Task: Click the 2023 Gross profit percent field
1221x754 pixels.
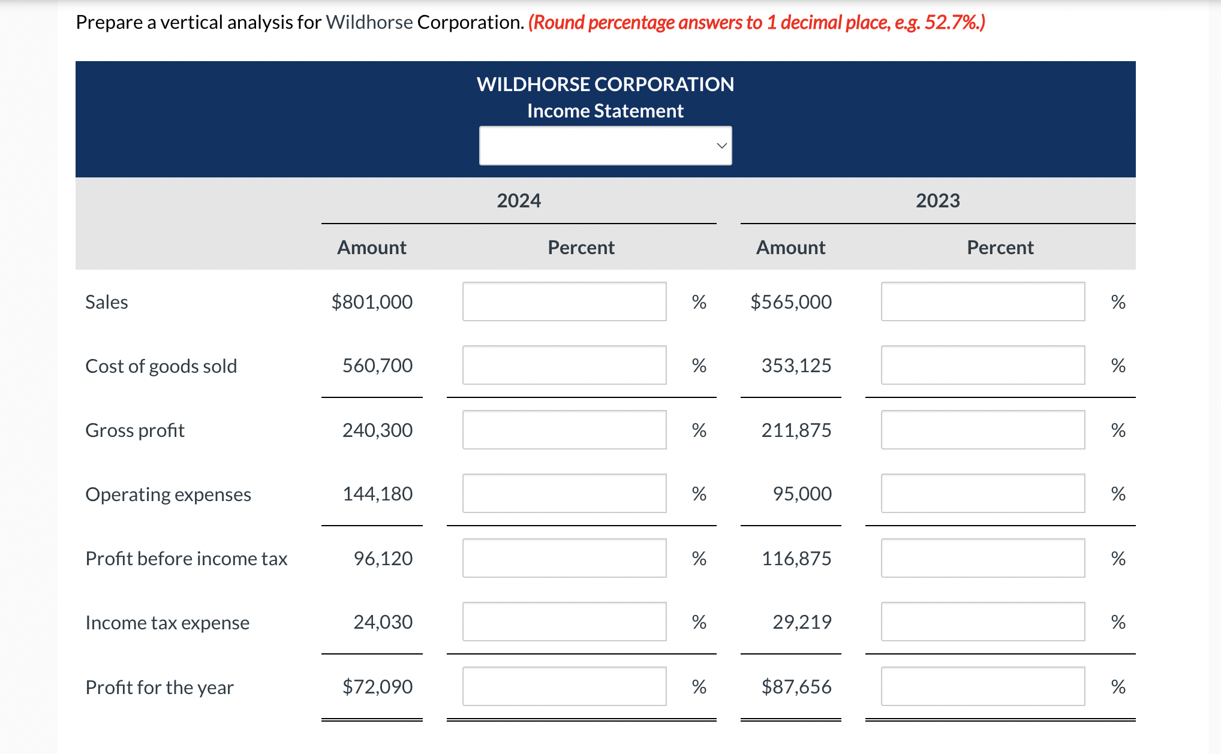Action: [982, 430]
